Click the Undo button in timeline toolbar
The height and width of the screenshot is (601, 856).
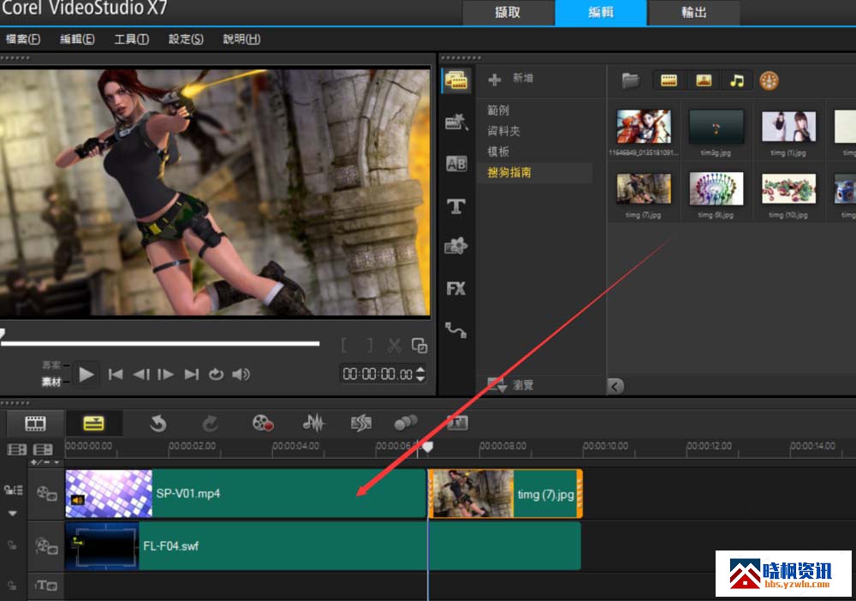(158, 423)
